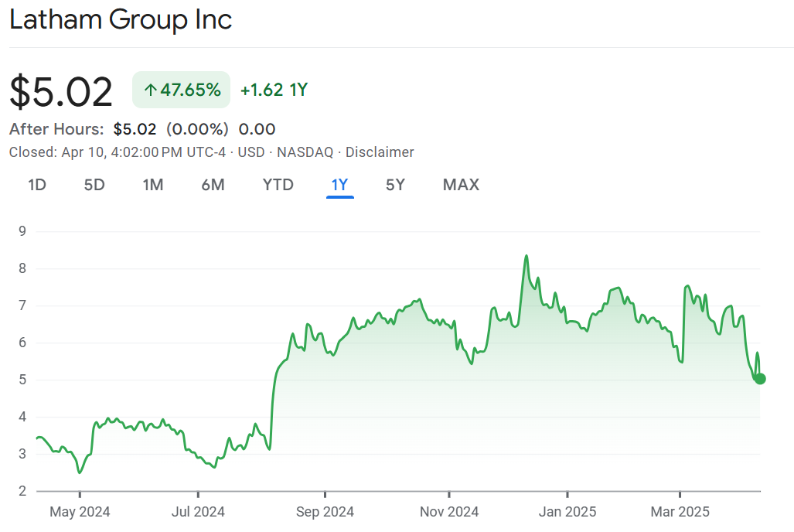Click the May 2024 axis label

tap(80, 512)
